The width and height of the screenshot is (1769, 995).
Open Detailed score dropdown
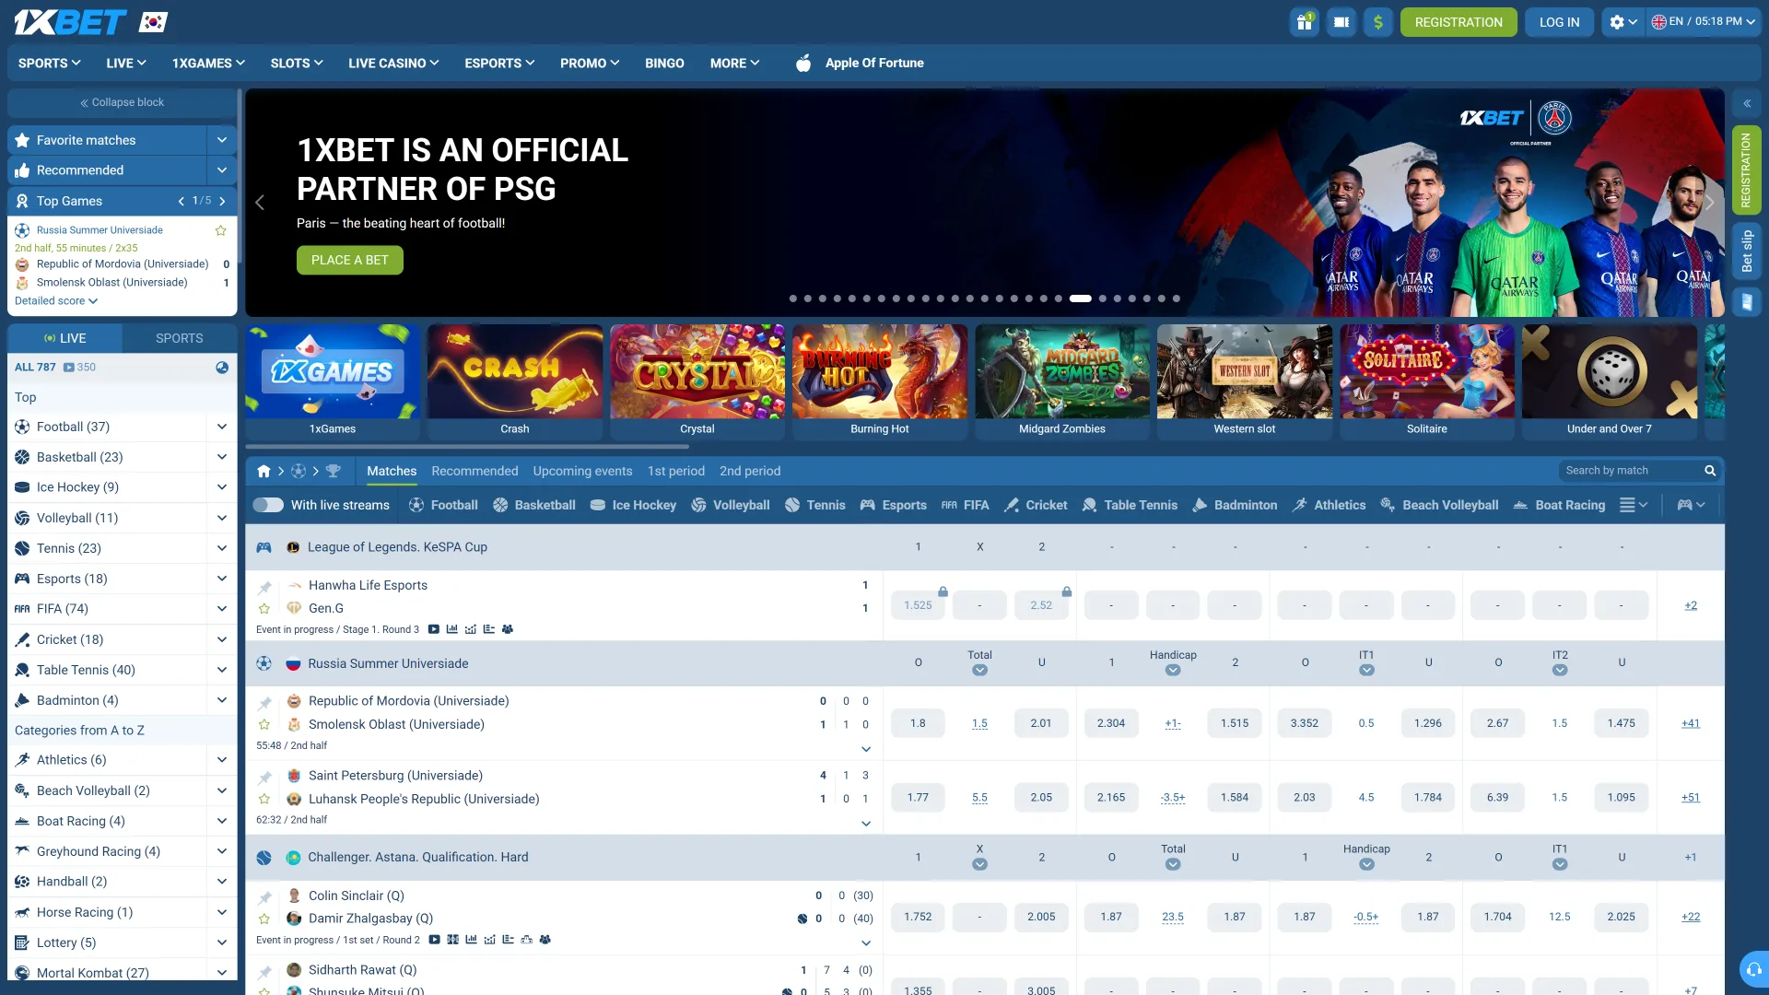56,301
